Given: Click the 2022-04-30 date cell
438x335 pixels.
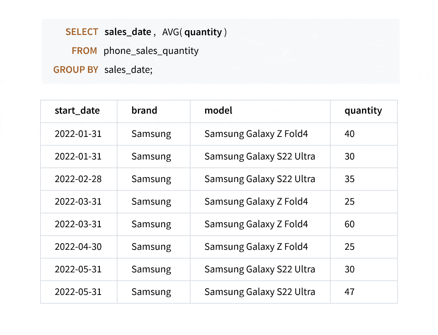Looking at the screenshot, I should click(x=78, y=247).
